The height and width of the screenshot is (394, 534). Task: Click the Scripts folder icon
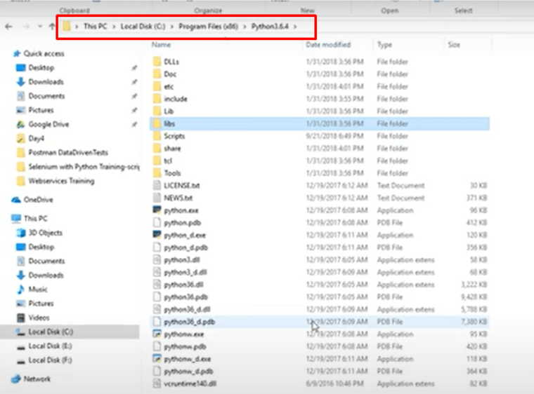pos(157,136)
